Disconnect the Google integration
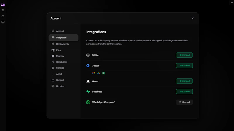 click(x=185, y=66)
